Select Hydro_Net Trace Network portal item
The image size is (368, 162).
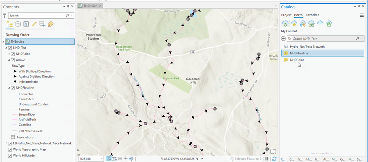307,47
